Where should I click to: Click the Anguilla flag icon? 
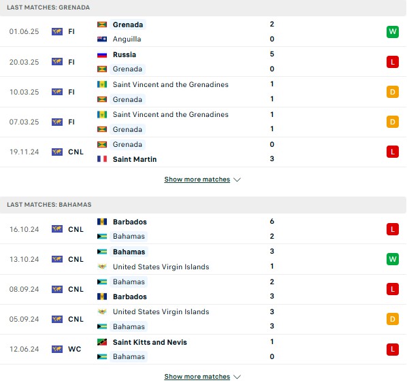pos(102,39)
